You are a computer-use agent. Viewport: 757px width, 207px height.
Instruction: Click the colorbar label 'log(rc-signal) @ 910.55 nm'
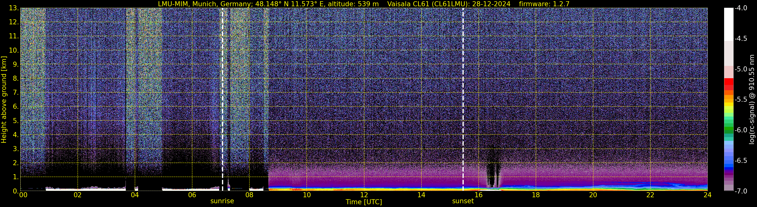[x=752, y=99]
